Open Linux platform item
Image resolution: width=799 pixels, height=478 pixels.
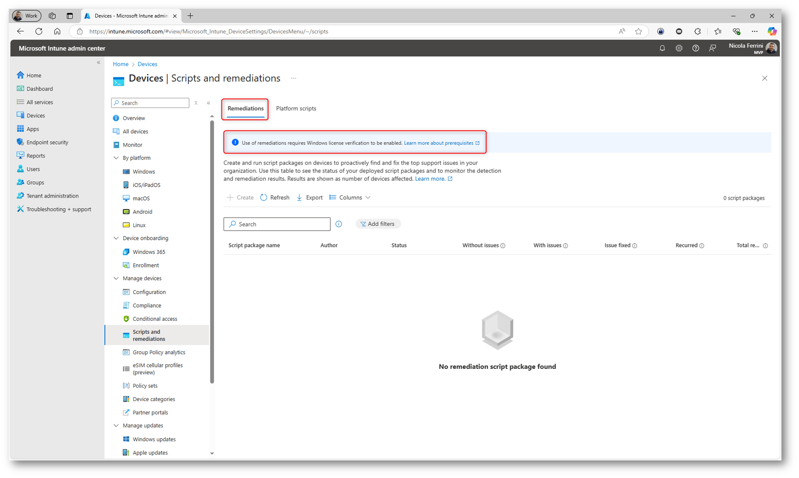[x=139, y=225]
